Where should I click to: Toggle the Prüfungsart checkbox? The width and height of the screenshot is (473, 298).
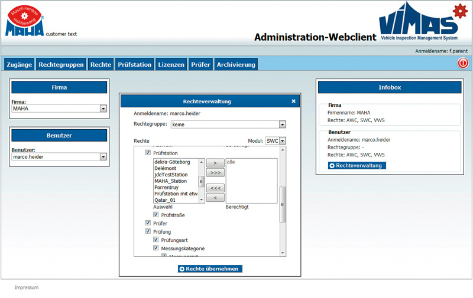tap(156, 240)
